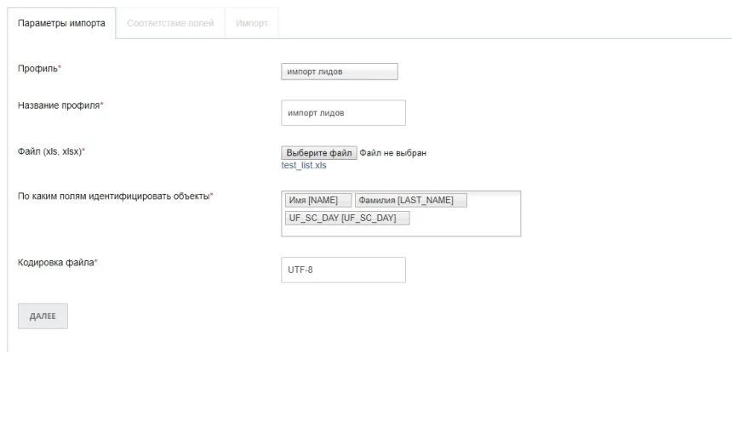
Task: Click the По каким полям идентифицировать объекты label
Action: (x=113, y=196)
